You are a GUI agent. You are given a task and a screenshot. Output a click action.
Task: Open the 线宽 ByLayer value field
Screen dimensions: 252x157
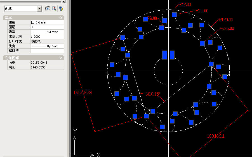pyautogui.click(x=47, y=46)
